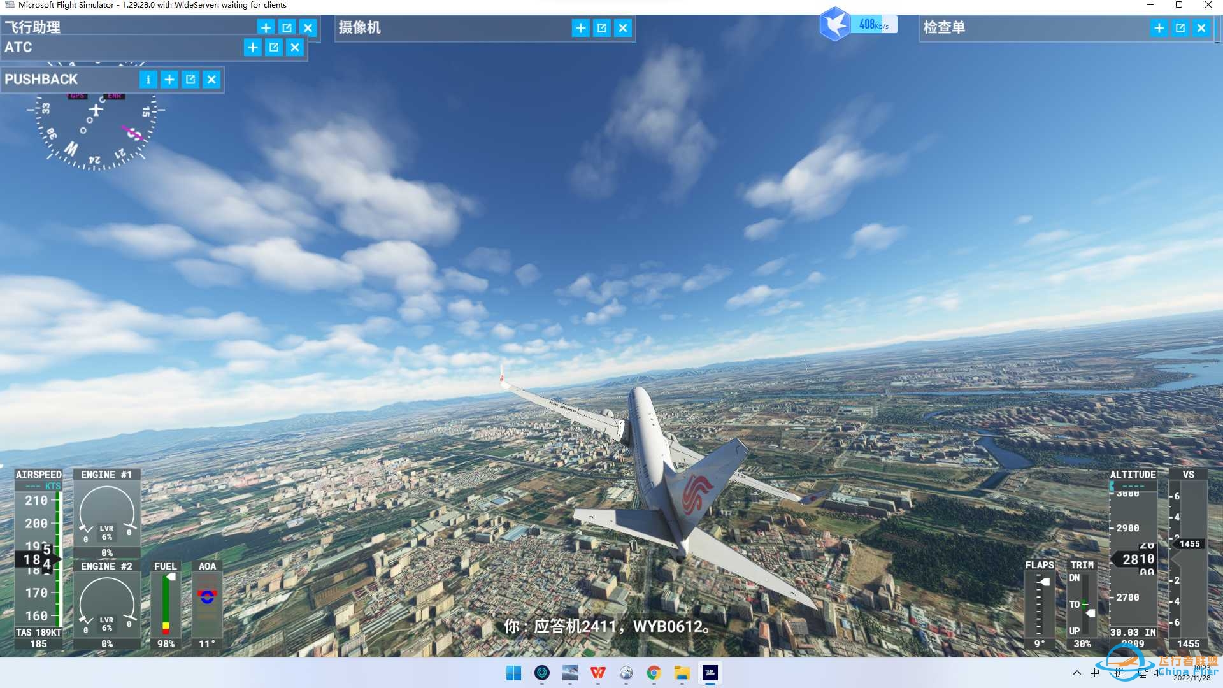Viewport: 1223px width, 688px height.
Task: Open Google Chrome from the taskbar
Action: click(654, 673)
